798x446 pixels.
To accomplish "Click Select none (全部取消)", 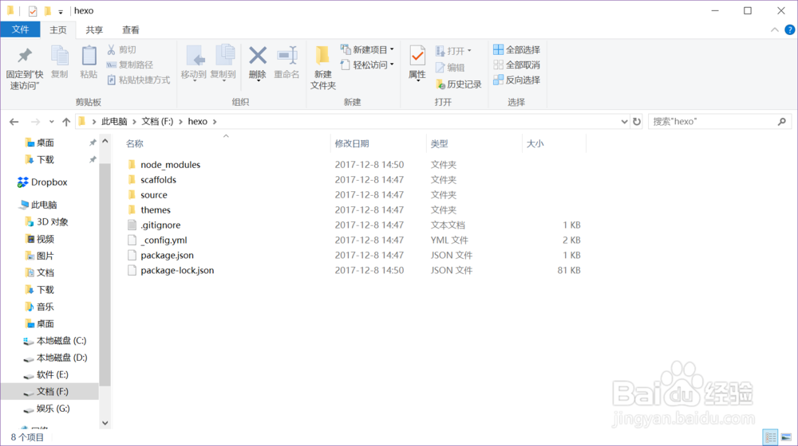I will [x=516, y=65].
